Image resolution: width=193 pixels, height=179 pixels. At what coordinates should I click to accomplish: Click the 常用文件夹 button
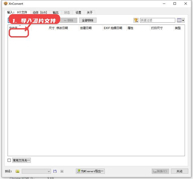[22, 160]
